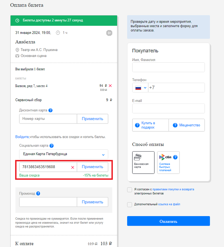The width and height of the screenshot is (224, 247).
Task: Click the Меценатство button
Action: click(x=186, y=125)
